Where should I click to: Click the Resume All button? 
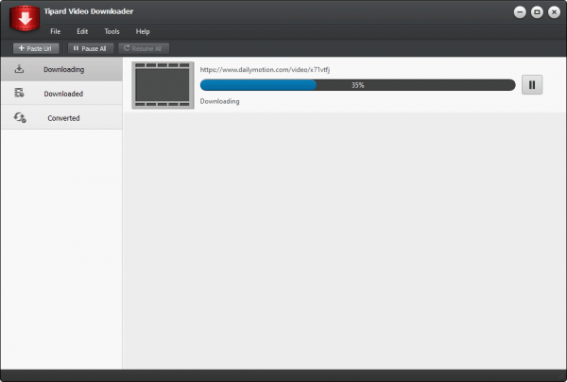click(144, 48)
